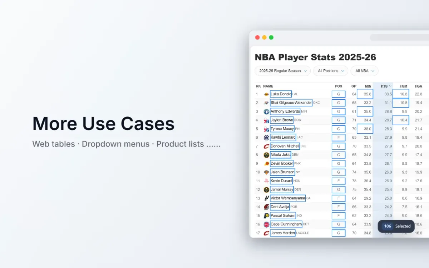Click the 76ers logo beside Tyrese Maxey
The image size is (429, 268).
pos(266,129)
